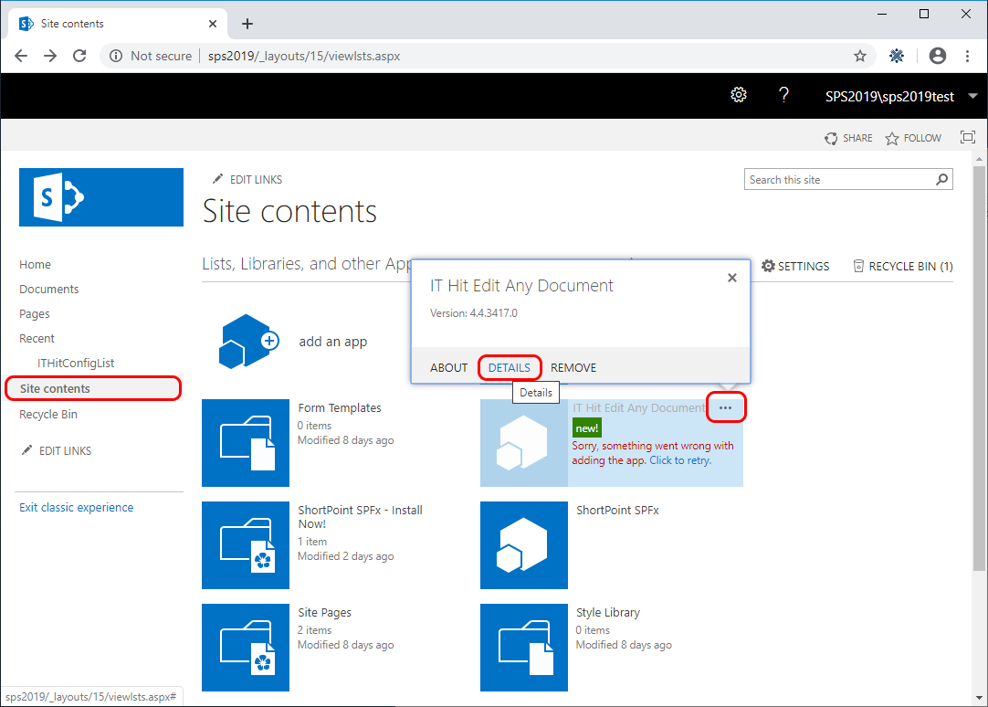
Task: Click the Click to retry link
Action: [x=680, y=460]
